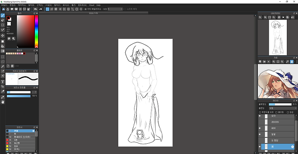Click the Navigator canvas thumbnail

coord(278,37)
